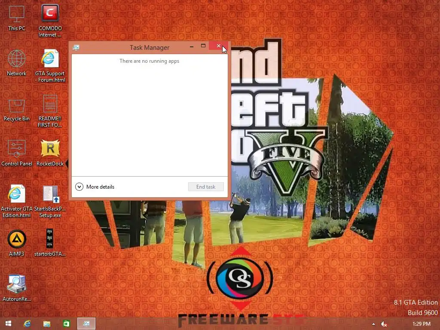Launch AIMP3 music player
Viewport: 440px width, 330px height.
(17, 243)
